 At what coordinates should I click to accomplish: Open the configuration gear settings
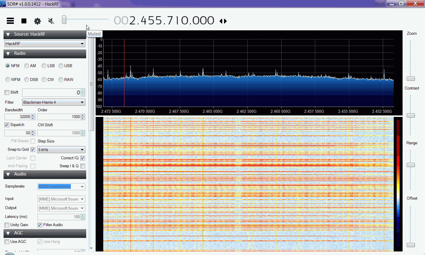(37, 21)
